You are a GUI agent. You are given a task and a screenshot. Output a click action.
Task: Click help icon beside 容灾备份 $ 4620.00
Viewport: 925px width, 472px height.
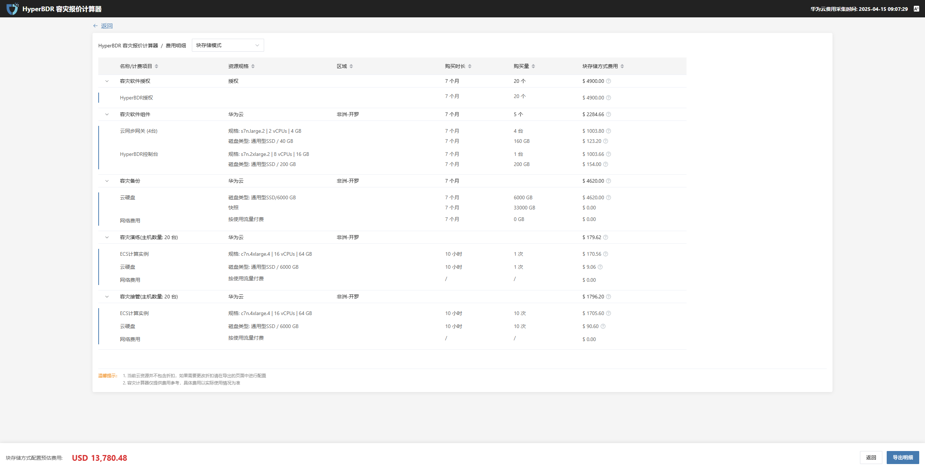coord(608,181)
